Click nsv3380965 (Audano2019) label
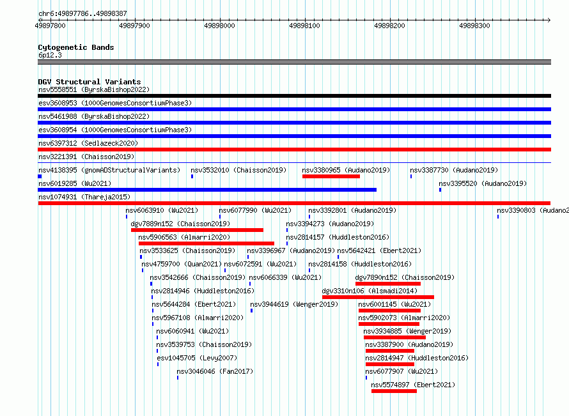This screenshot has height=416, width=569. (346, 170)
